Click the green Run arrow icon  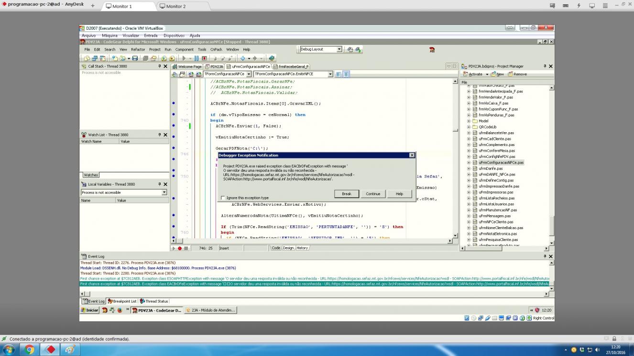(x=184, y=58)
